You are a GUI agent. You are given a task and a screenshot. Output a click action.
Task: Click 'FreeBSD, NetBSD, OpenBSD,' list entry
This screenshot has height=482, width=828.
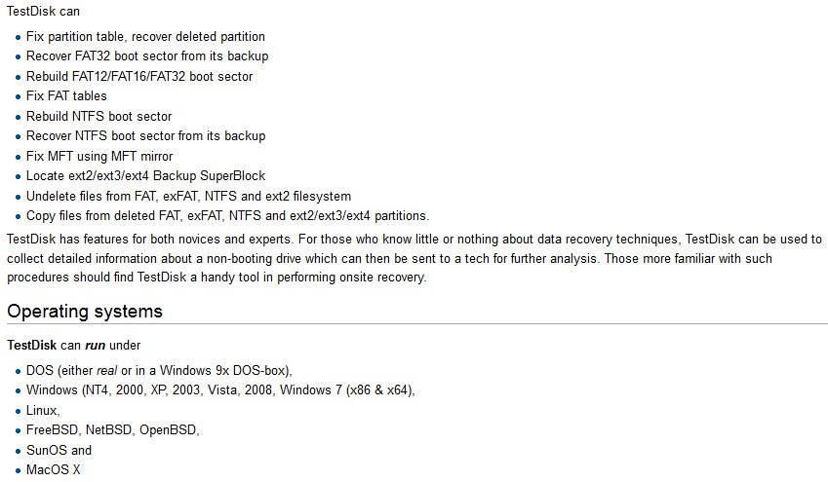113,430
